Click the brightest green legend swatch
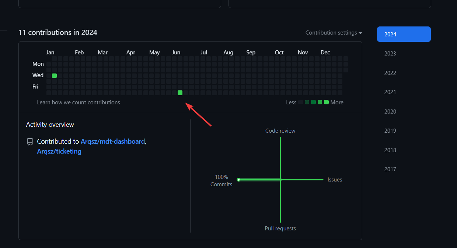The image size is (457, 248). click(326, 102)
